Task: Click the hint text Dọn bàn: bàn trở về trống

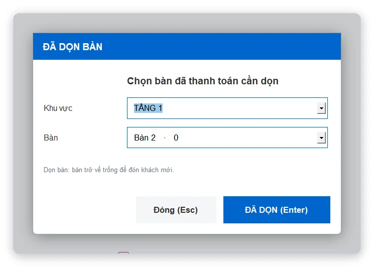Action: (x=109, y=170)
